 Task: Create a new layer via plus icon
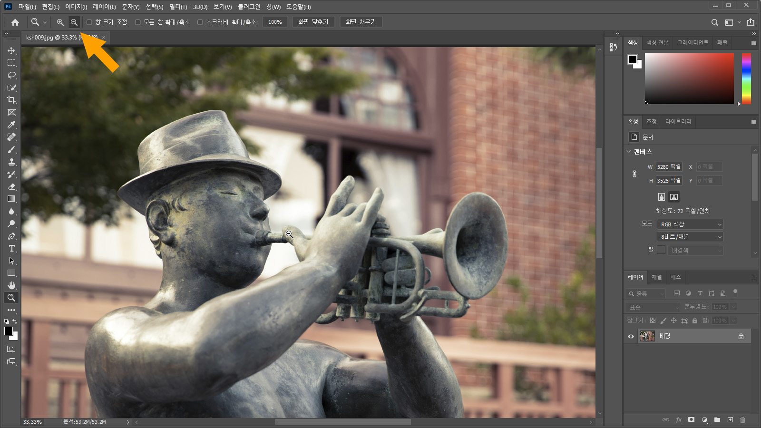tap(730, 420)
